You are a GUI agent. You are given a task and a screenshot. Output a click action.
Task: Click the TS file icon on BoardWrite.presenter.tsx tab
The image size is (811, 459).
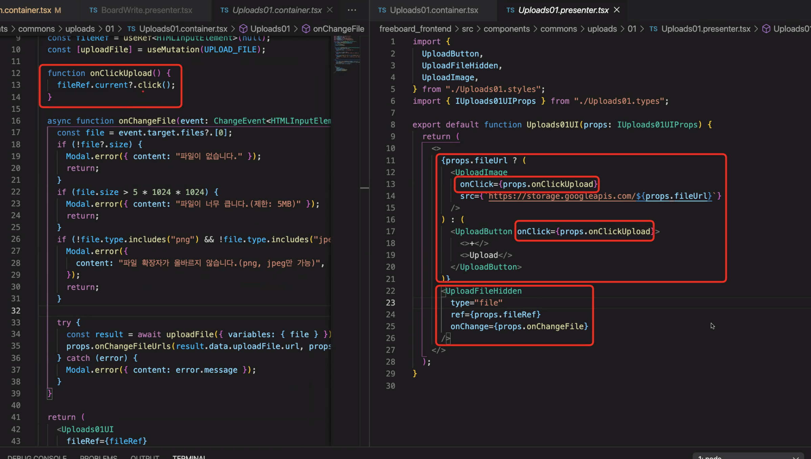coord(93,10)
